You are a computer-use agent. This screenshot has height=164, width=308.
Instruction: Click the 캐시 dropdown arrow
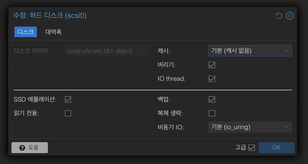tap(286, 51)
